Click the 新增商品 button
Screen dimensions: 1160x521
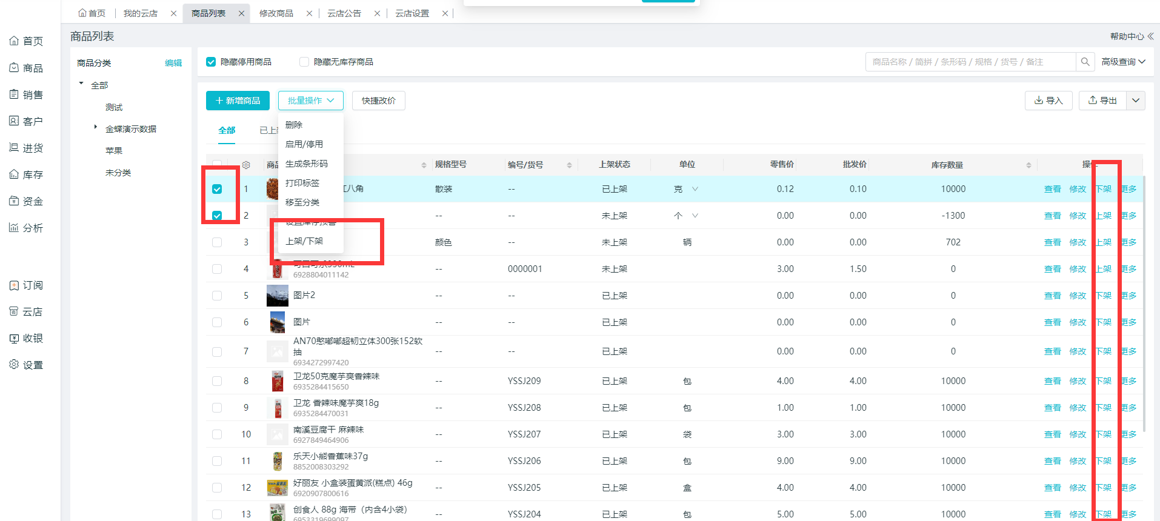coord(238,101)
